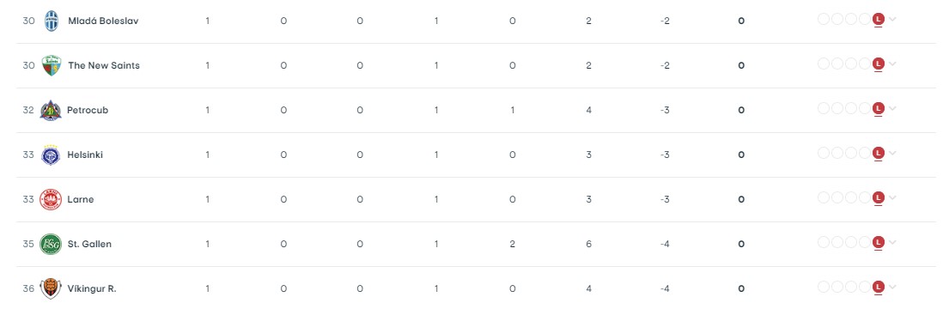Click the first empty form circle for Helsinki

(824, 153)
